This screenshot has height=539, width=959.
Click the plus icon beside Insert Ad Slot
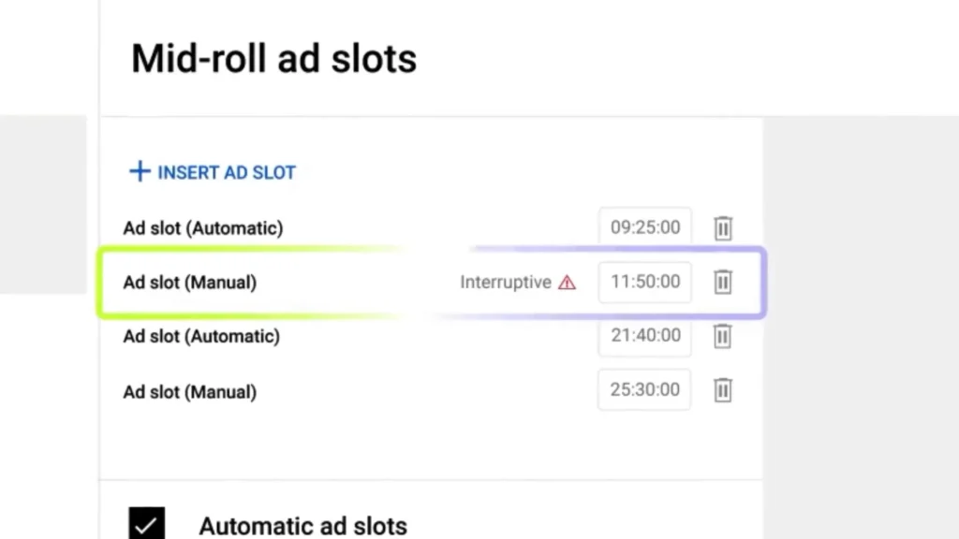(140, 172)
